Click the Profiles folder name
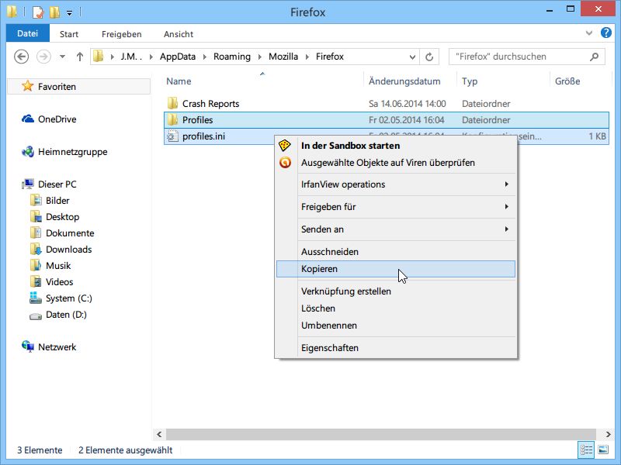 197,120
